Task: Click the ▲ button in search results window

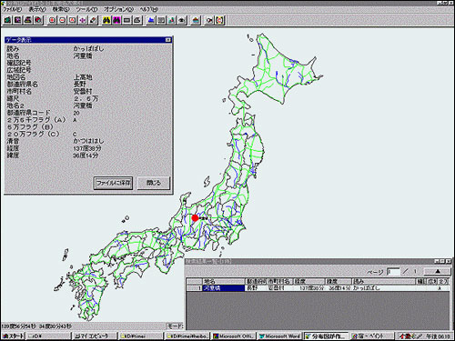Action: [x=437, y=271]
